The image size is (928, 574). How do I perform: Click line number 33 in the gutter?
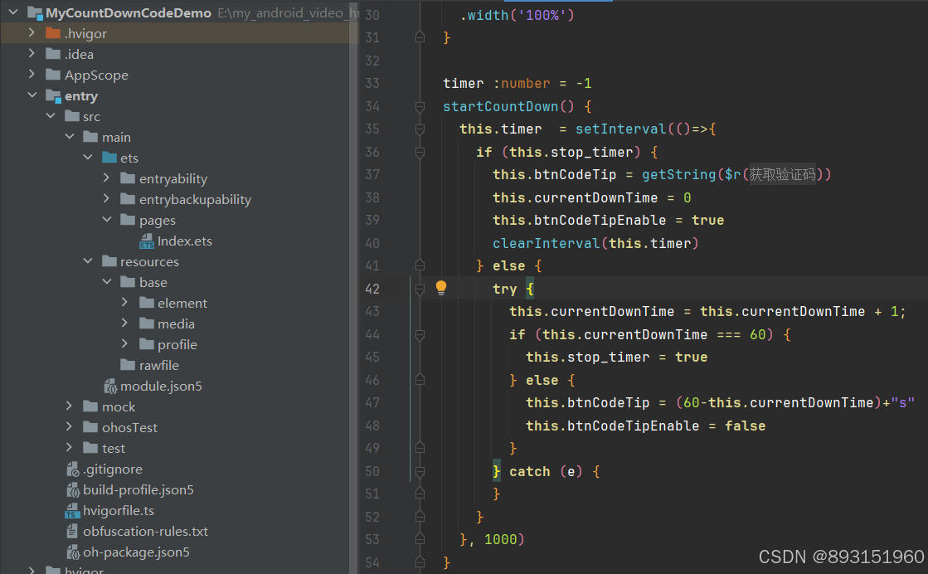point(372,84)
